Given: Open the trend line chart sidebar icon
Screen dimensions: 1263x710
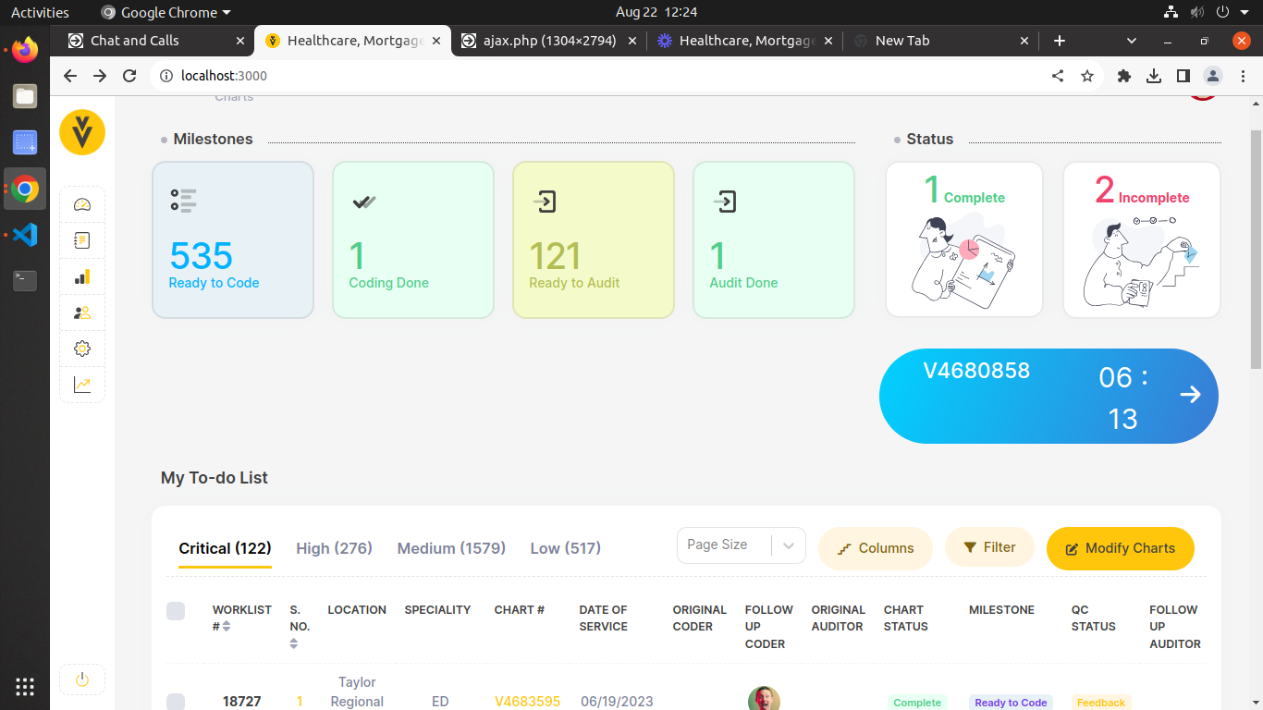Looking at the screenshot, I should [x=82, y=385].
